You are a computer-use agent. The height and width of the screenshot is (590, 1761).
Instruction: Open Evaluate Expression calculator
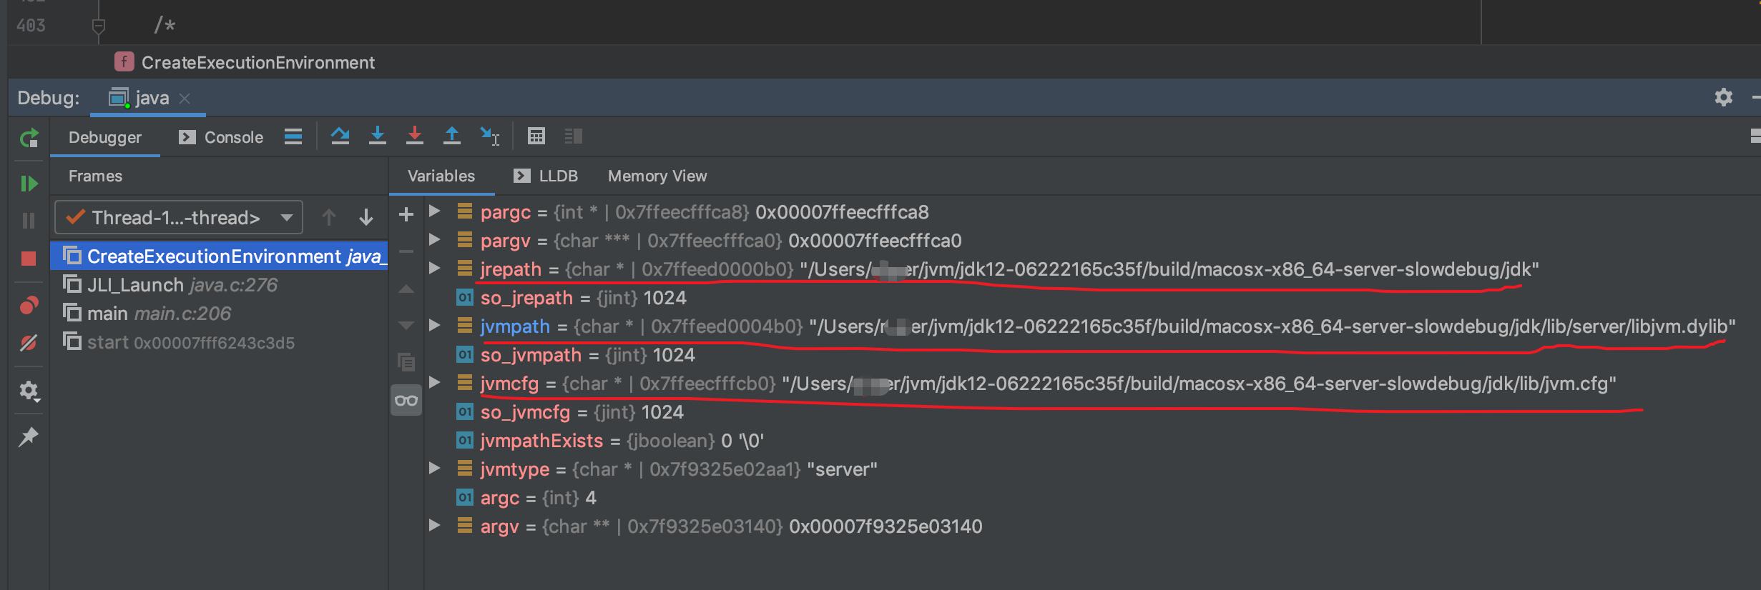click(536, 136)
